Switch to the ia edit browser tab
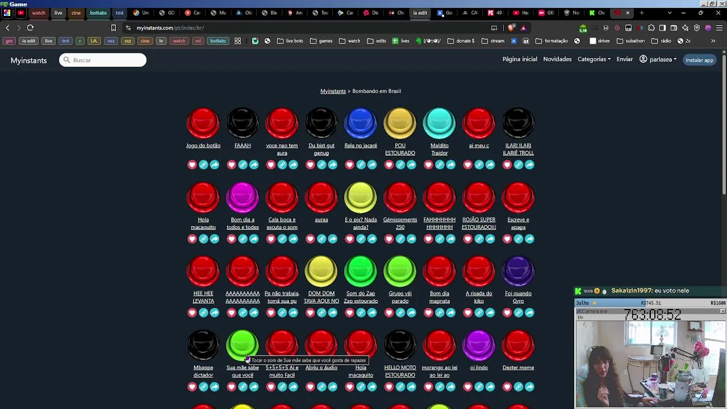Viewport: 727px width, 409px height. coord(420,12)
